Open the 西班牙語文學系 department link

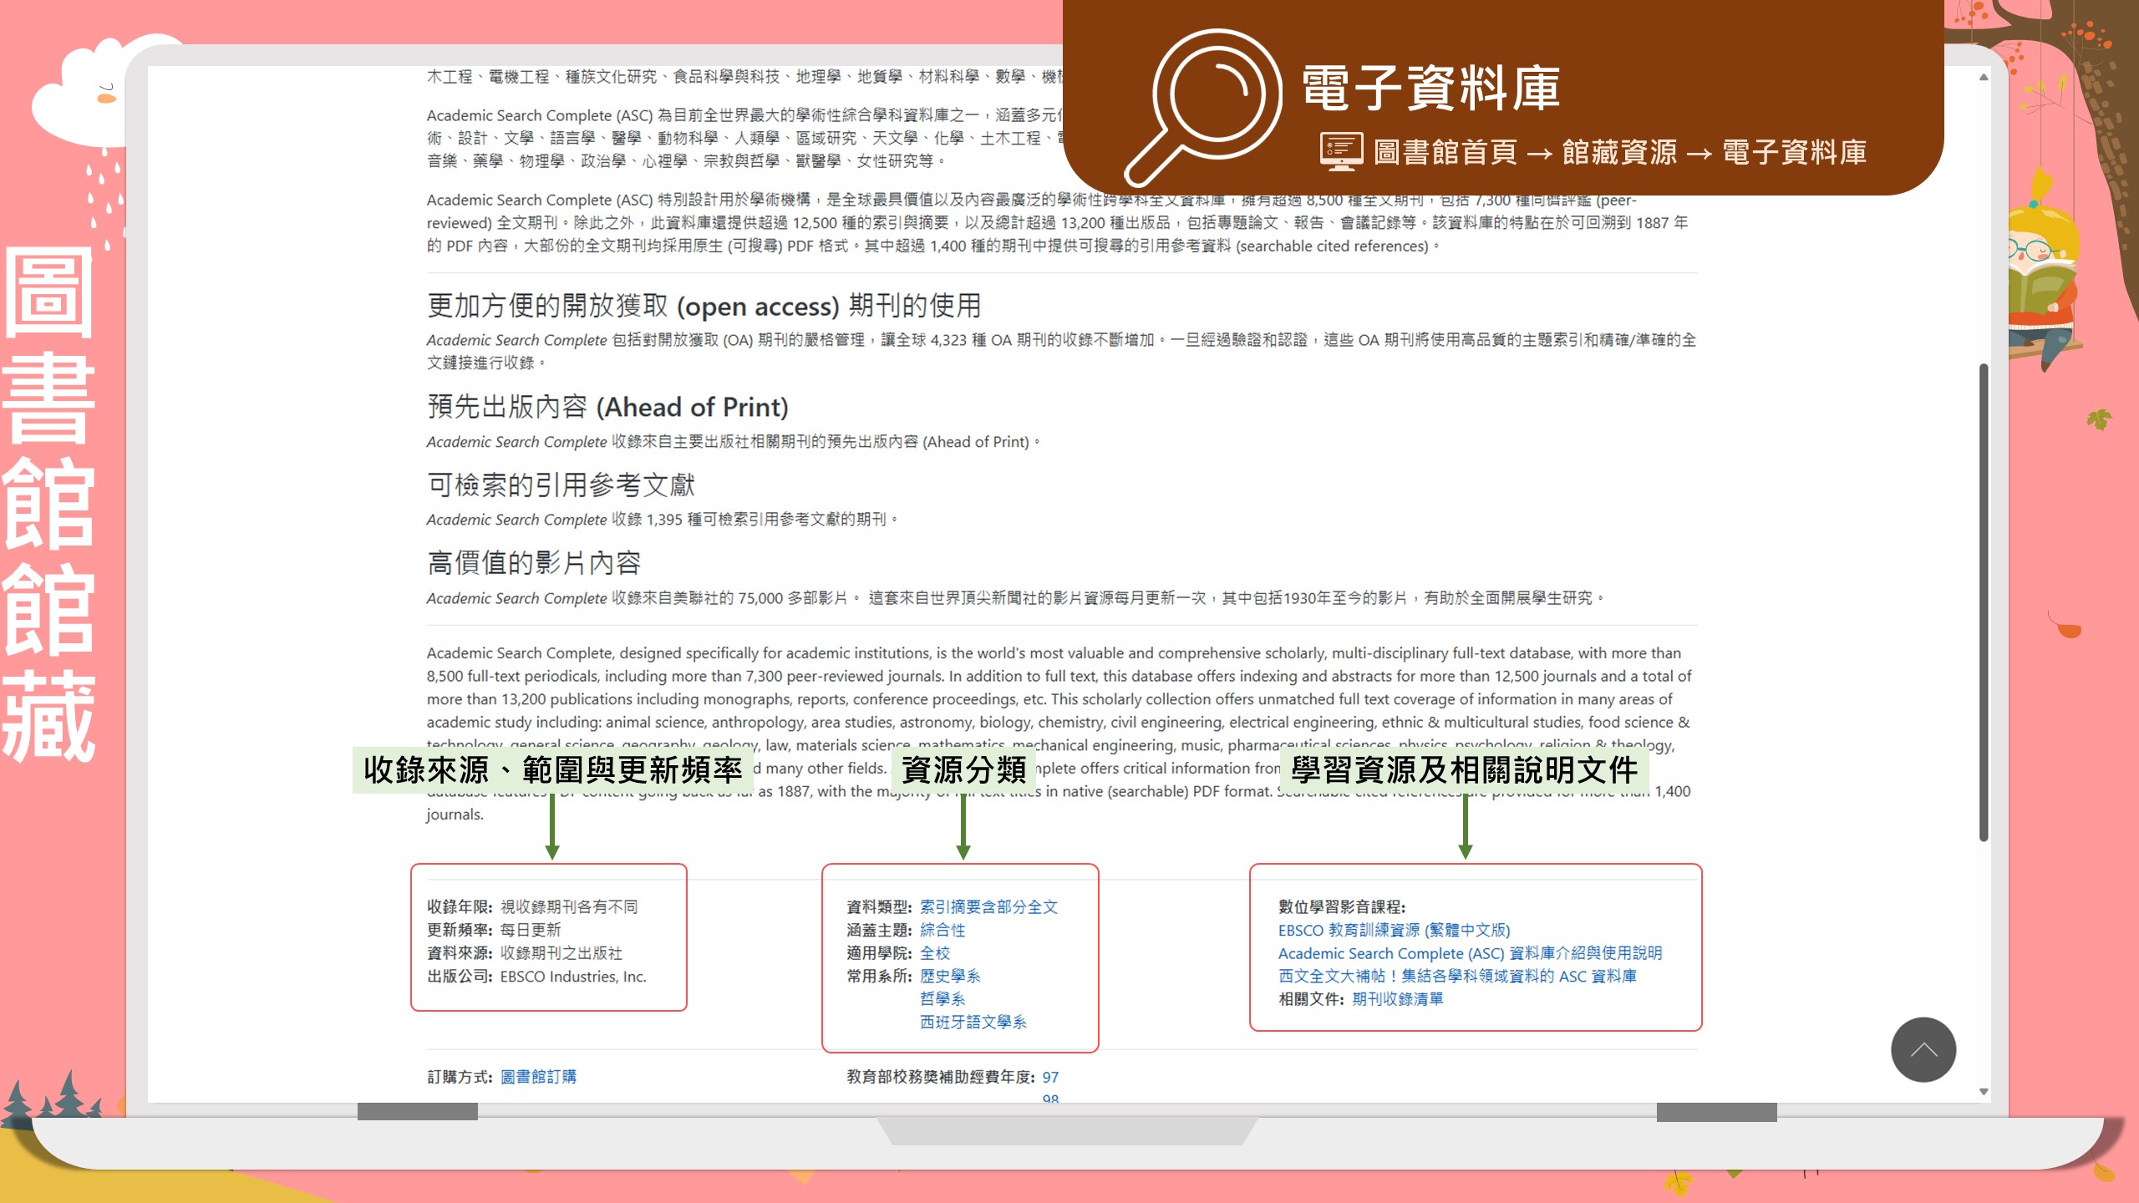(973, 1022)
